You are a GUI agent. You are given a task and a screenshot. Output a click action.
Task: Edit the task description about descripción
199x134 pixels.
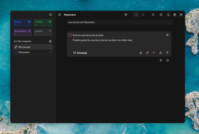point(103,40)
